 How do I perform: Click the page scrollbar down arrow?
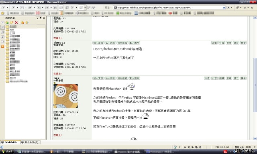pyautogui.click(x=255, y=138)
